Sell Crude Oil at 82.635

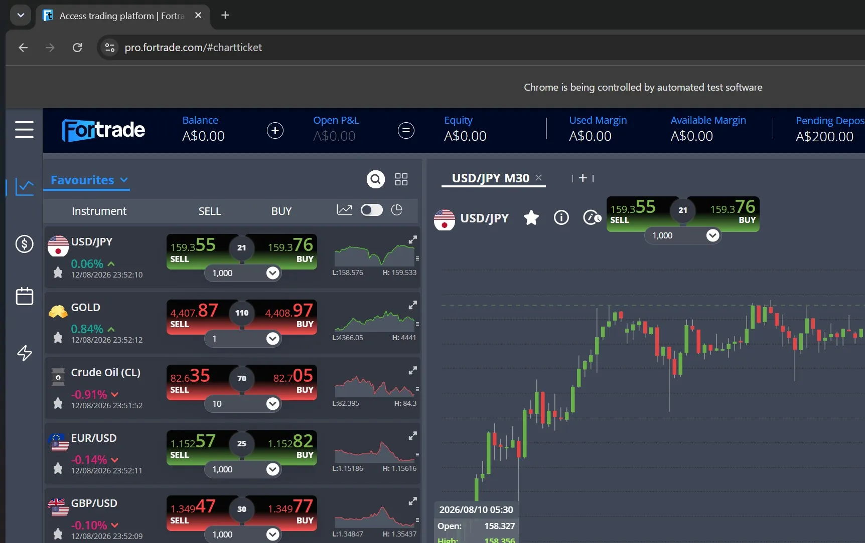click(199, 382)
